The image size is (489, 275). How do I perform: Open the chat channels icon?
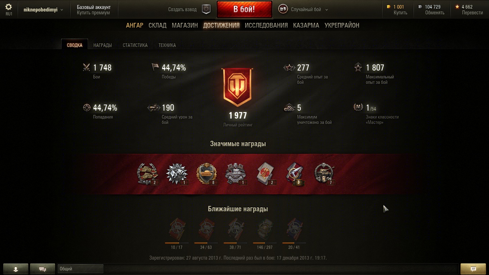point(42,269)
